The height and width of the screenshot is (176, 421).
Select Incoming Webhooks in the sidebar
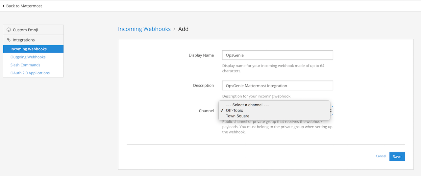coord(33,49)
